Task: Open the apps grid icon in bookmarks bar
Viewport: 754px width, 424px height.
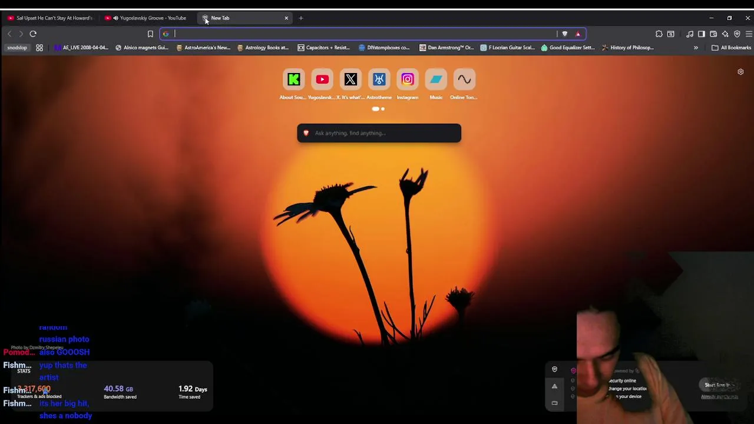Action: (39, 48)
